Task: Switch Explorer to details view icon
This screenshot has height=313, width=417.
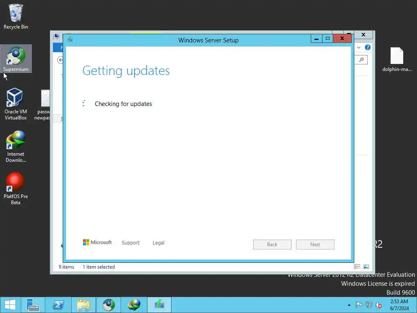Action: (x=357, y=267)
